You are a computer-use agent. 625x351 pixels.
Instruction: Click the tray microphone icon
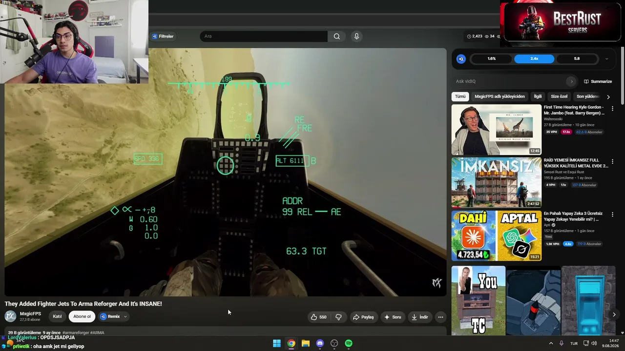point(562,343)
